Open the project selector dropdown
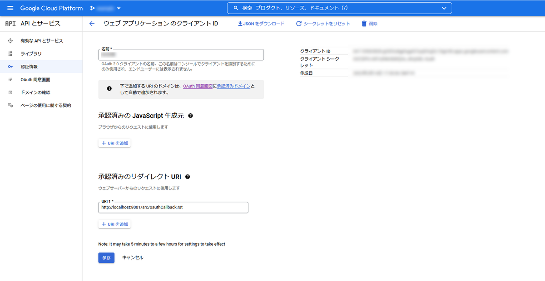The width and height of the screenshot is (545, 281). 106,8
